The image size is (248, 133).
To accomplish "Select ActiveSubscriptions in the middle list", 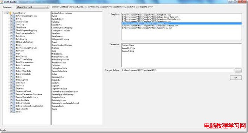I will point(62,13).
